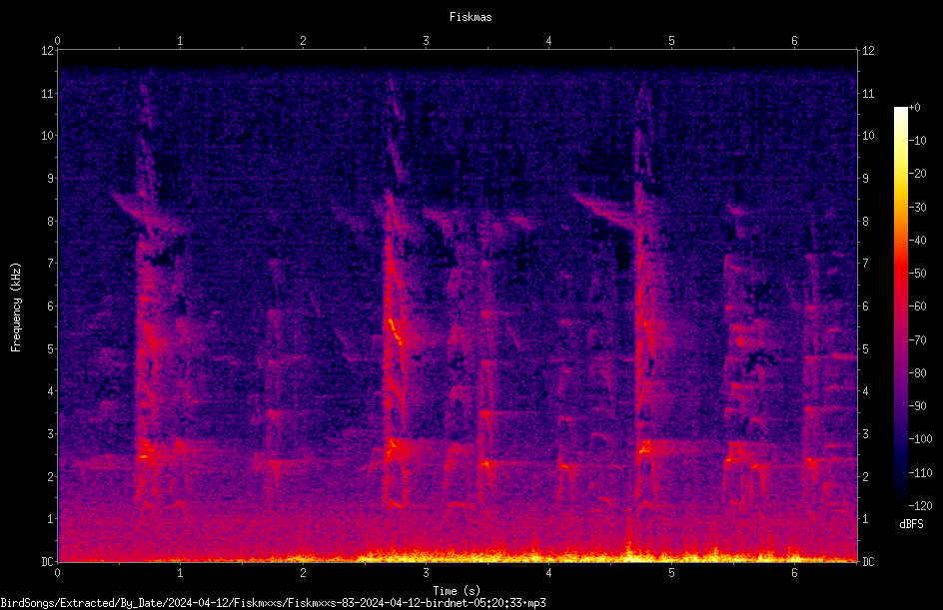Click the bright call near 2.7 seconds at 5.5 kHz
943x610 pixels.
(x=394, y=330)
